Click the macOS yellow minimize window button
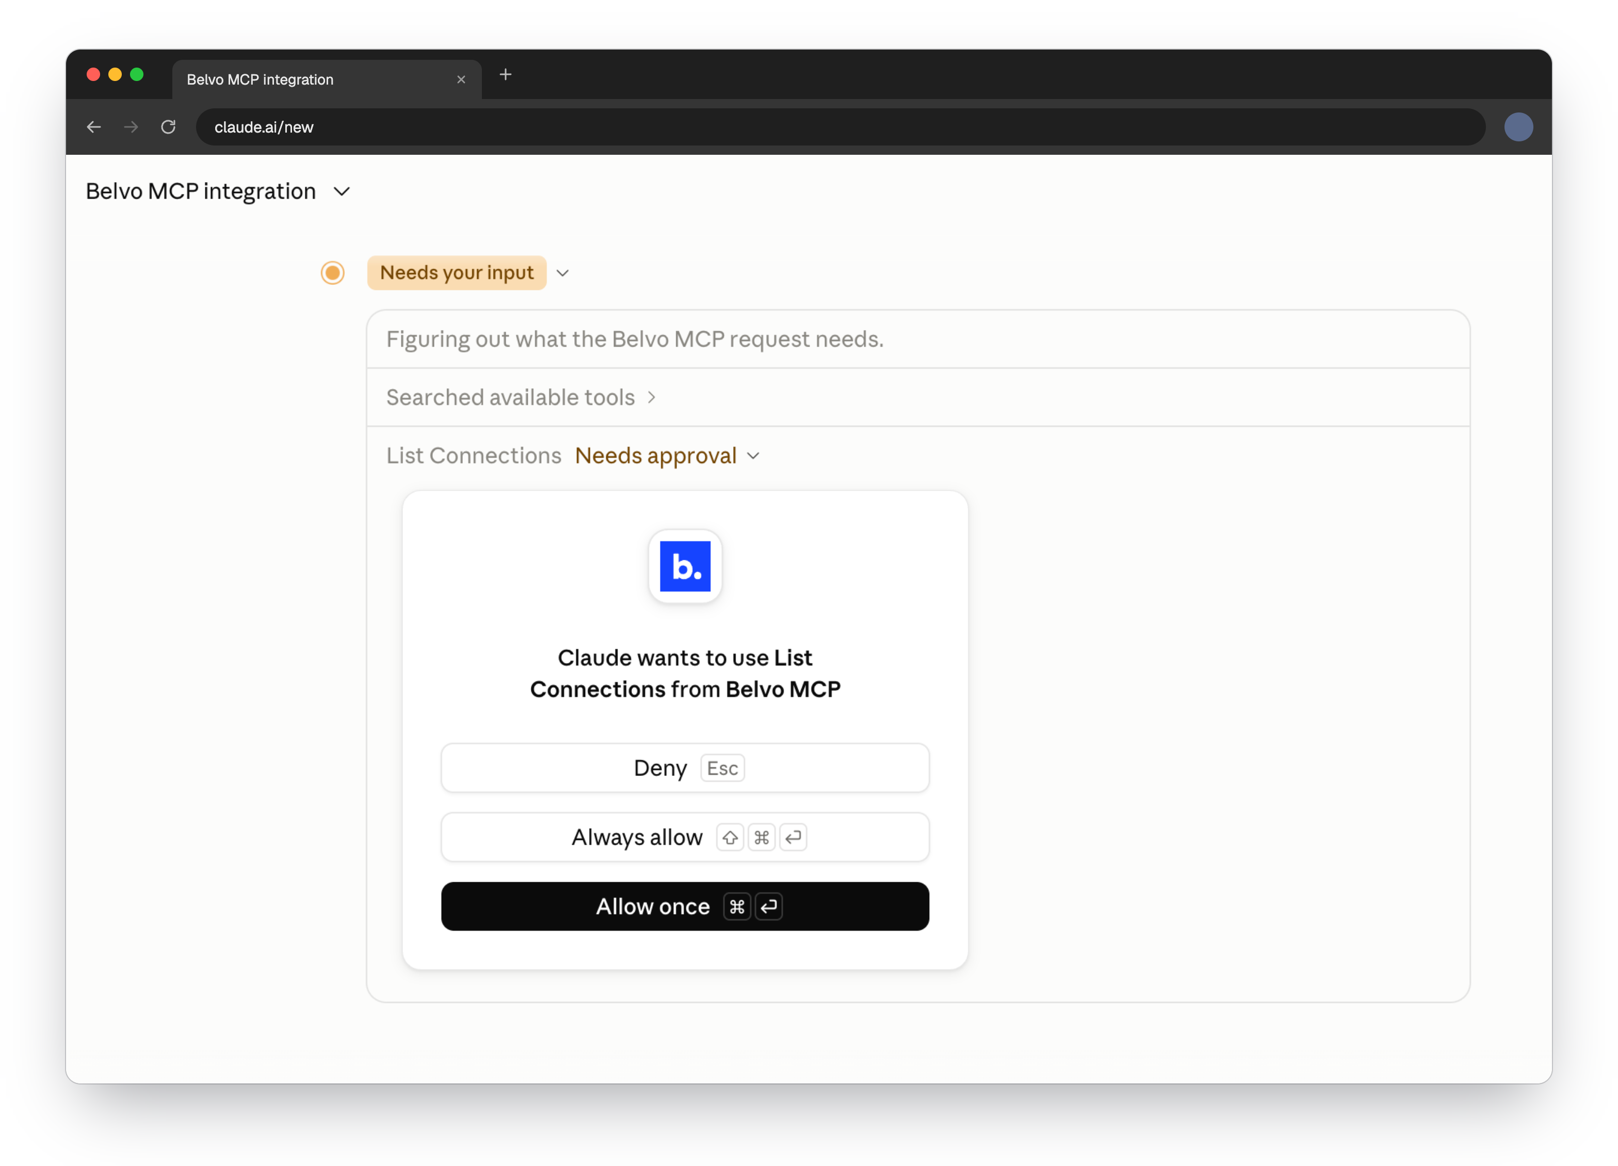This screenshot has height=1166, width=1618. tap(115, 74)
